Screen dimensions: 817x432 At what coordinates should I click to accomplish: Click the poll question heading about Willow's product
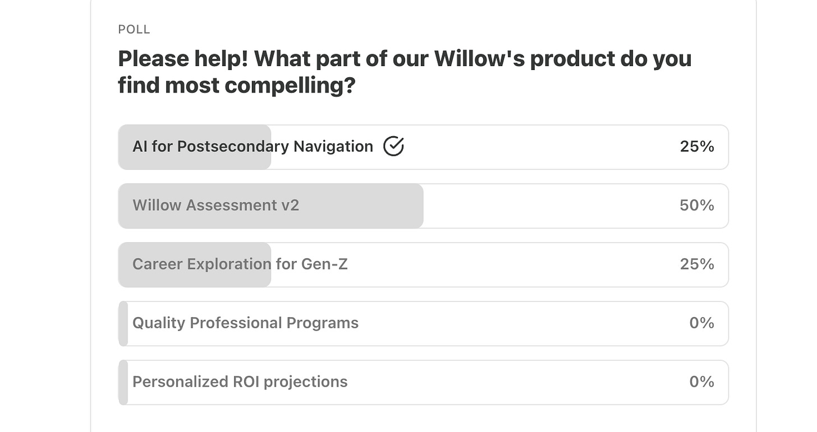(405, 72)
